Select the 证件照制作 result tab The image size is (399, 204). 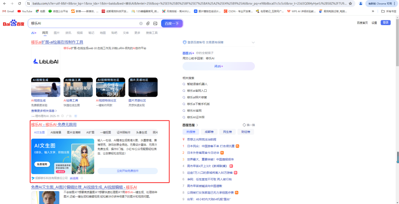(x=124, y=132)
